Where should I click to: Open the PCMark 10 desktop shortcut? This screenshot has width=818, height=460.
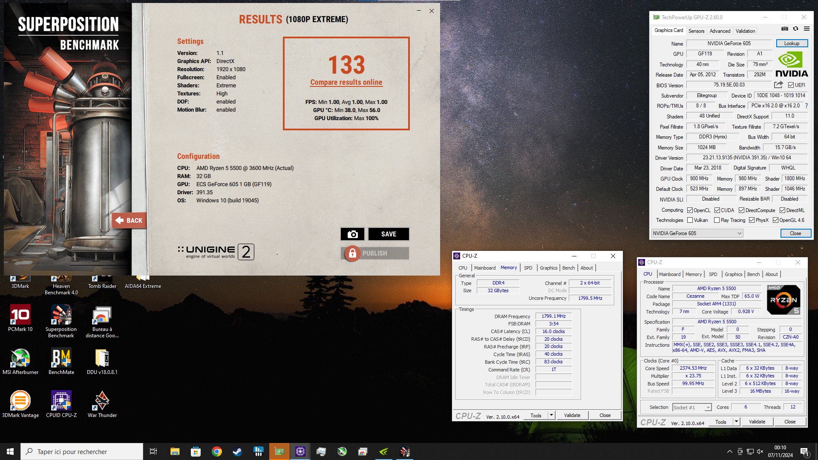tap(20, 318)
